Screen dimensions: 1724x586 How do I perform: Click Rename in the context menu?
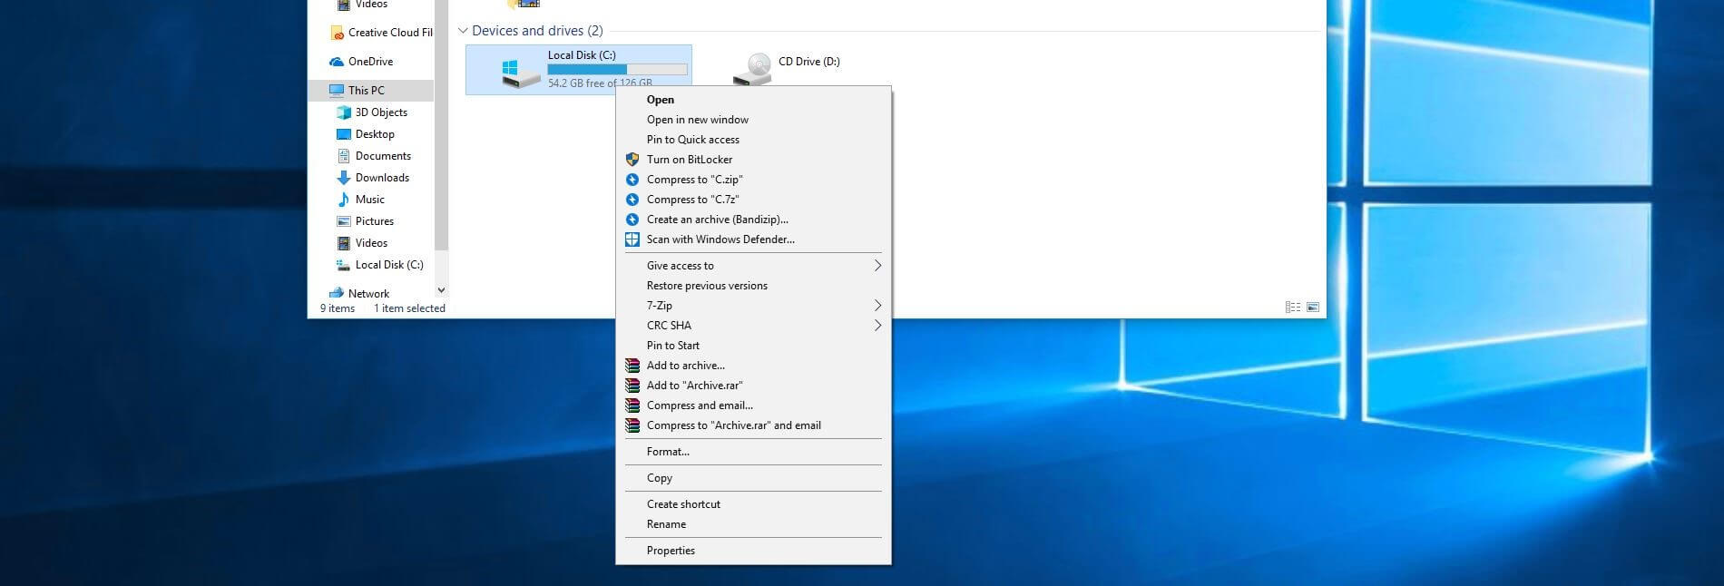666,524
